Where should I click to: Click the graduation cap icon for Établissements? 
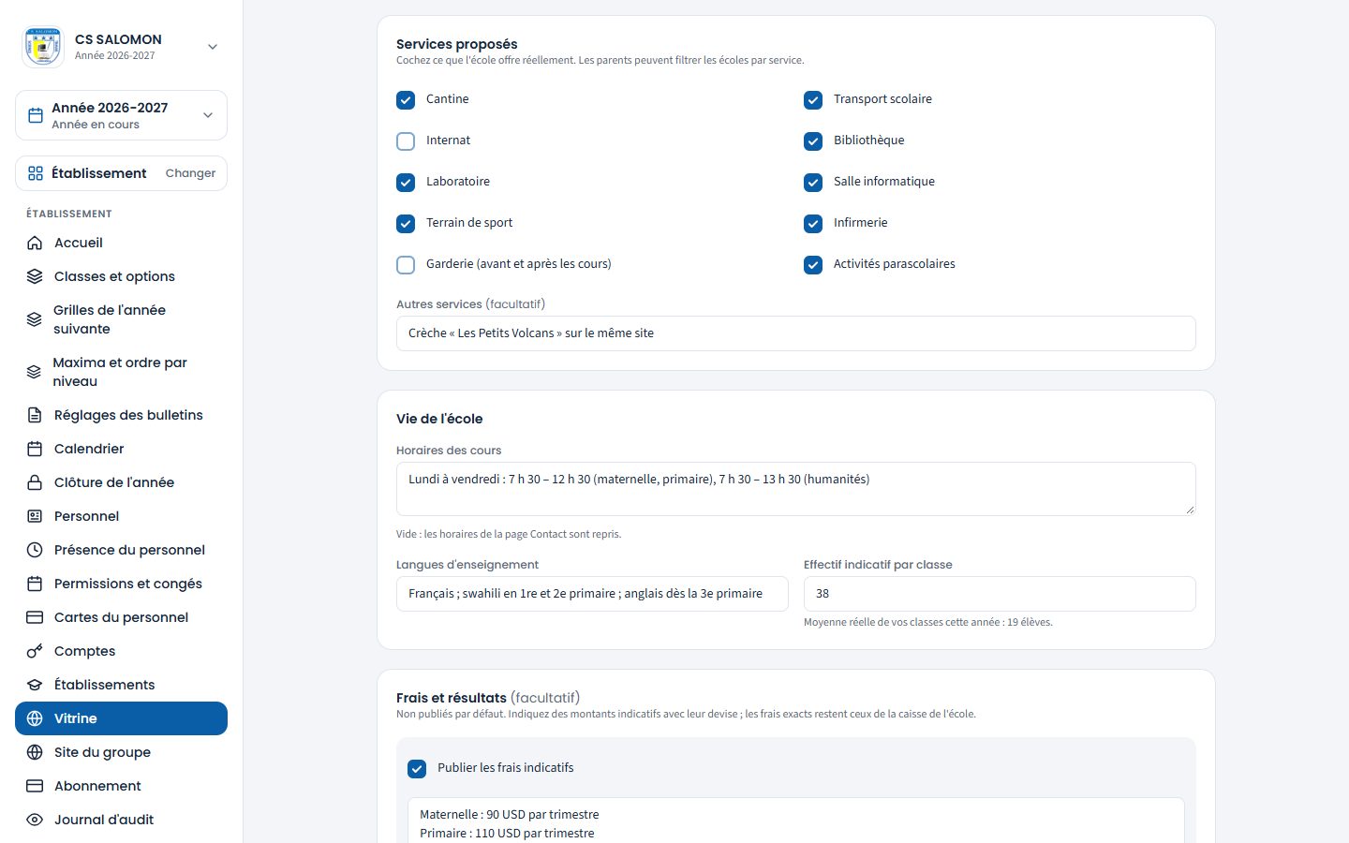tap(35, 685)
